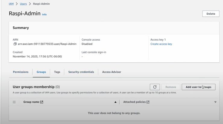Image resolution: width=223 pixels, height=124 pixels.
Task: Open the Info link beside Raspi-Admin
Action: 44,14
